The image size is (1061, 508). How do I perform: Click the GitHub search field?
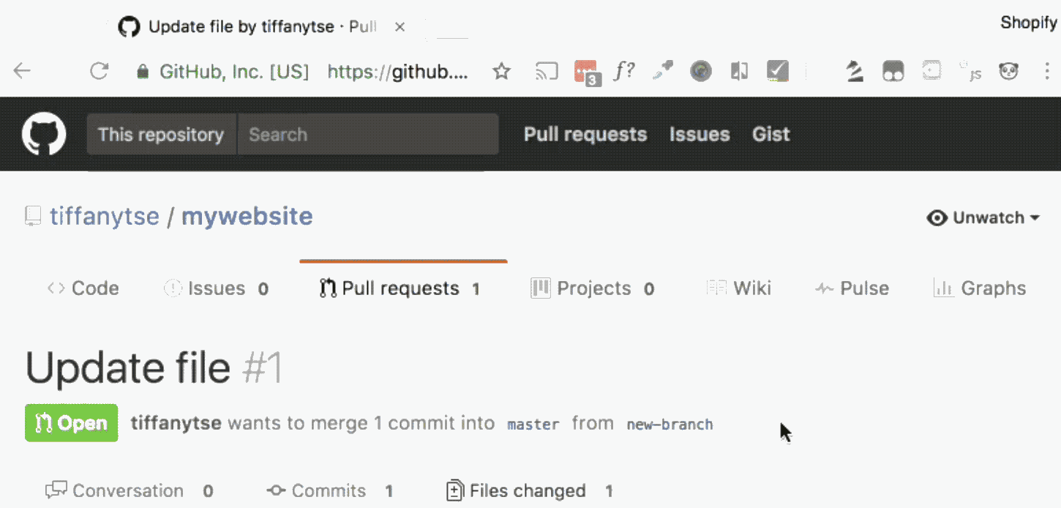(367, 135)
